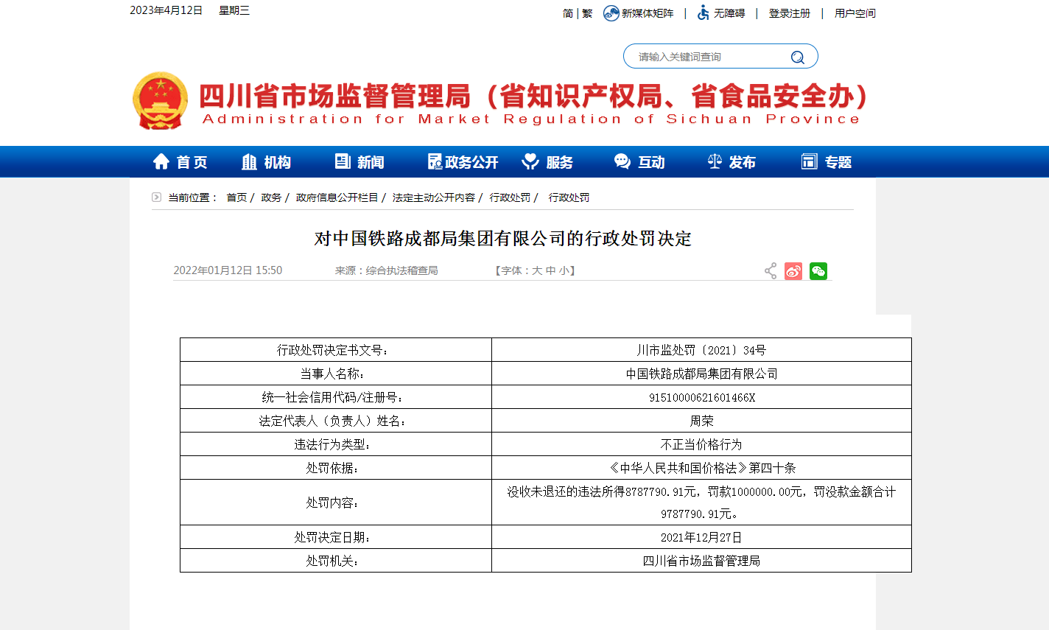The width and height of the screenshot is (1049, 630).
Task: Share article to Weibo
Action: pyautogui.click(x=793, y=271)
